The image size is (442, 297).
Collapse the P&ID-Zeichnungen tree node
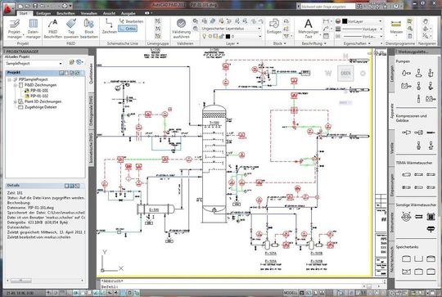15,85
